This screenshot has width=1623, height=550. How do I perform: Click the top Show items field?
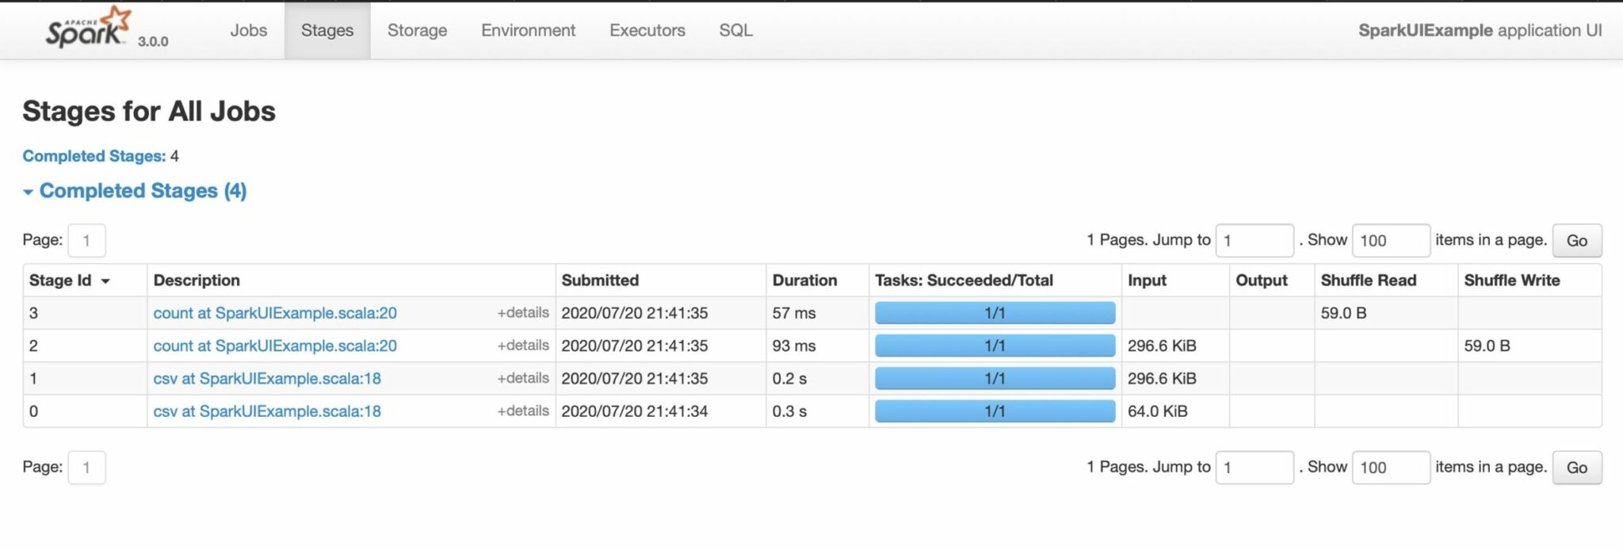(x=1391, y=240)
